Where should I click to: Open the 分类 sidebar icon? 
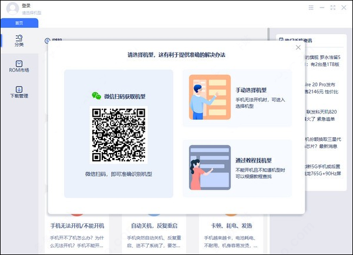pos(19,40)
